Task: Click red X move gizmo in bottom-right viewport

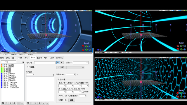Action: tap(178, 97)
